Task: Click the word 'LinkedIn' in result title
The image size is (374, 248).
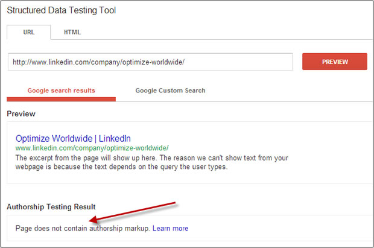Action: tap(115, 138)
